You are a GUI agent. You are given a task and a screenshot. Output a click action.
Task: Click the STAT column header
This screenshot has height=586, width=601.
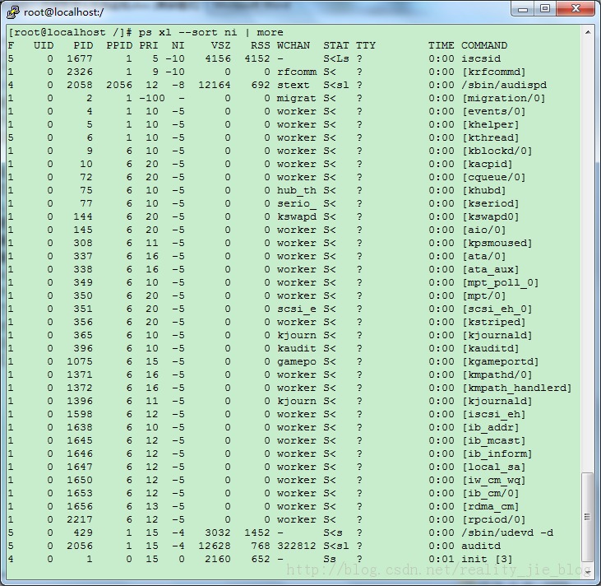click(x=335, y=45)
